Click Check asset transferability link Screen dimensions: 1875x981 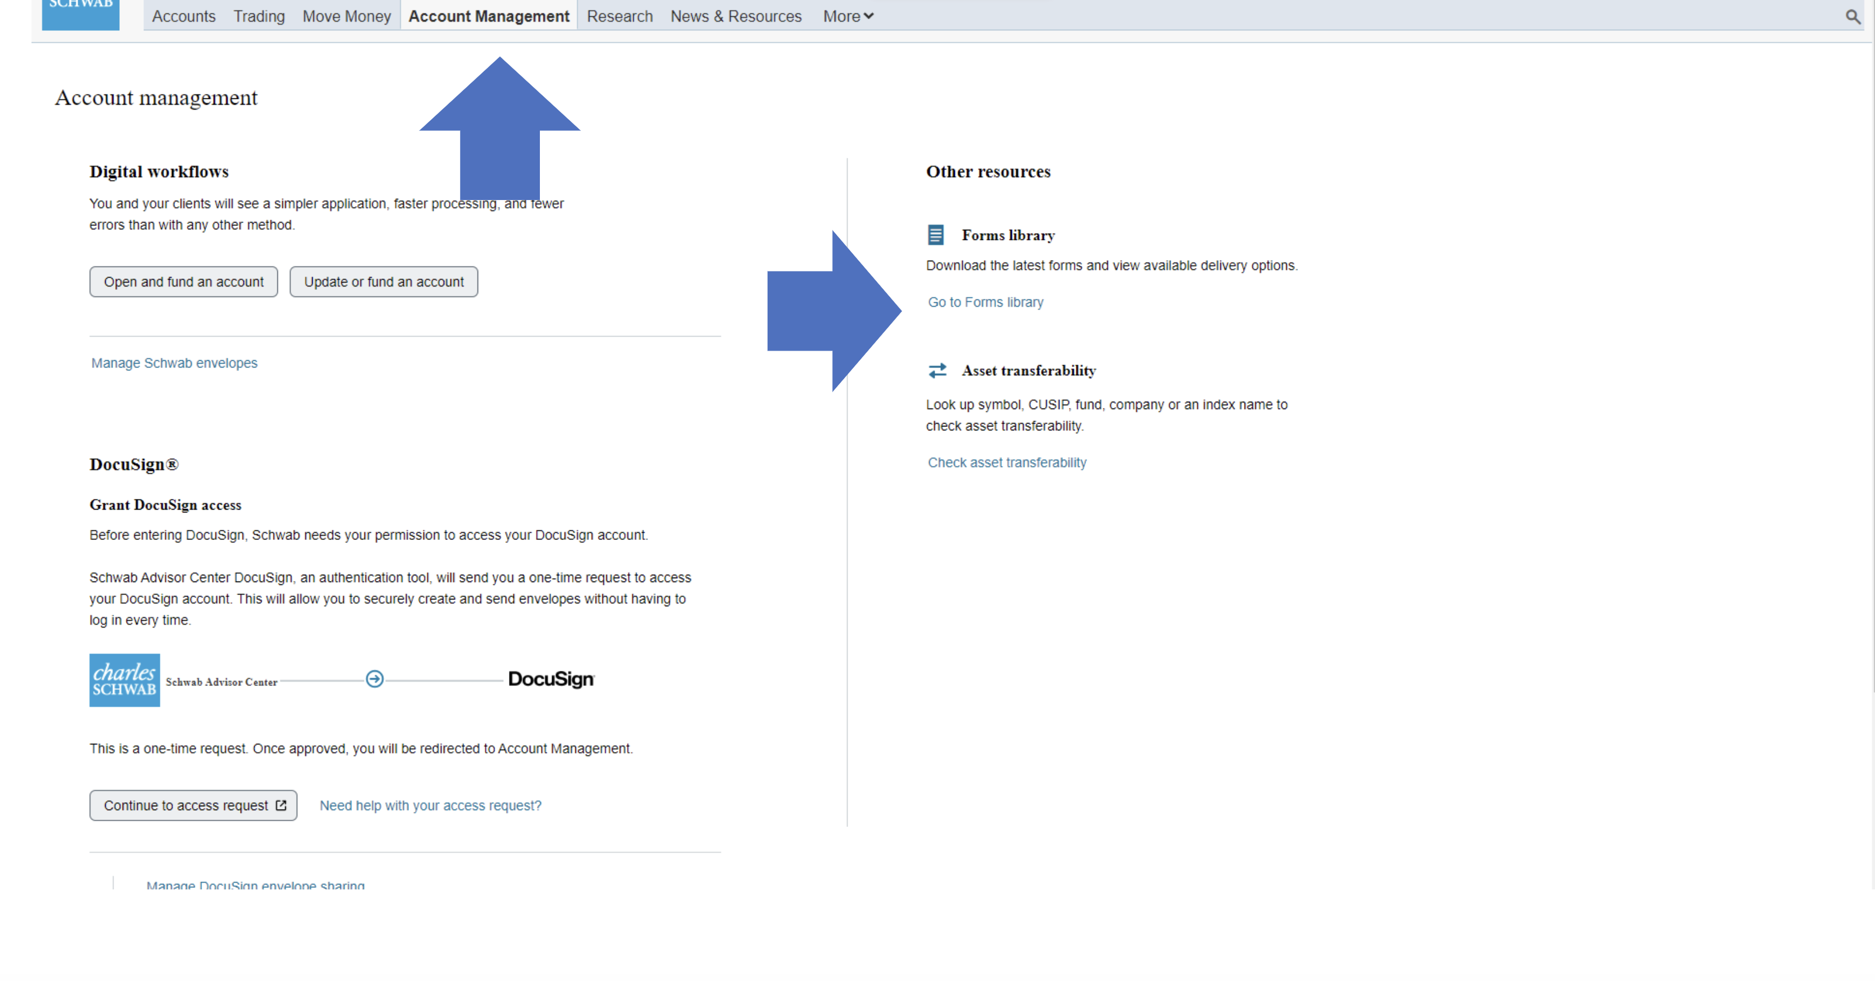click(x=1006, y=462)
